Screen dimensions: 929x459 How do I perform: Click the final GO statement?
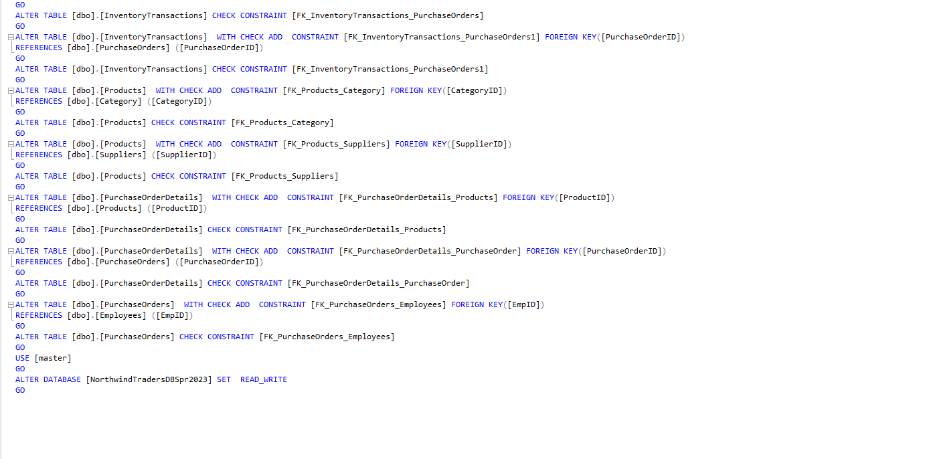tap(19, 389)
